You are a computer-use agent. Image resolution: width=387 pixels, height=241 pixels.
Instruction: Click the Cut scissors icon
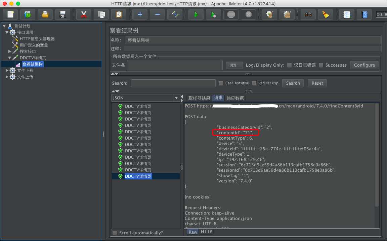(x=84, y=14)
